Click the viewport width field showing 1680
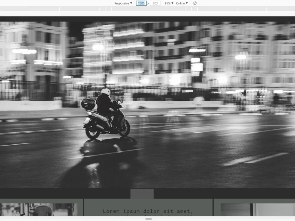The image size is (295, 221). coord(141,3)
